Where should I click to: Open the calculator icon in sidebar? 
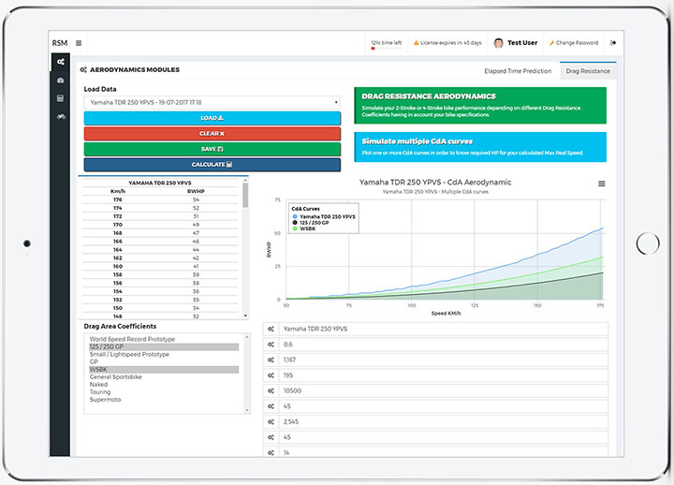[x=61, y=98]
